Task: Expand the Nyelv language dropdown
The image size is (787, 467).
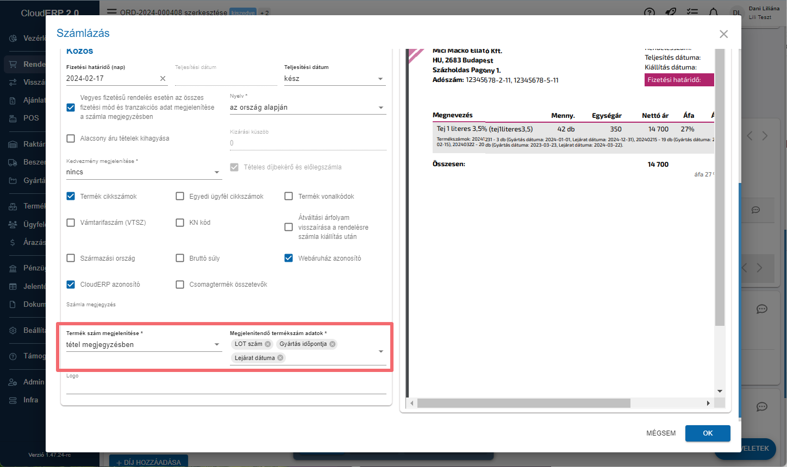Action: [x=307, y=108]
